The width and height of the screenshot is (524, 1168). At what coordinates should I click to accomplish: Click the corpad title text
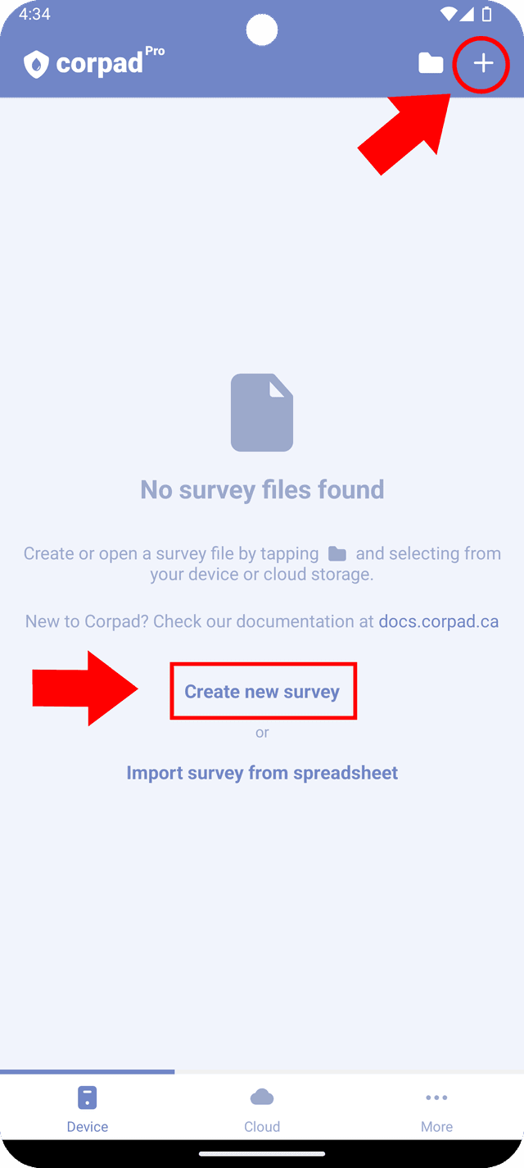pyautogui.click(x=99, y=65)
